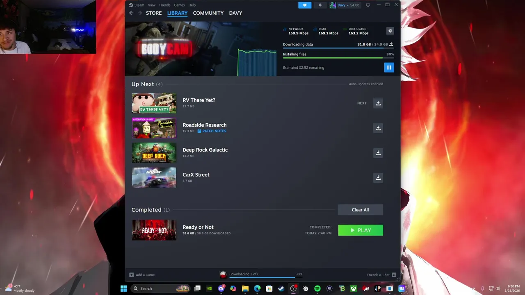Click 'Auto-updates enabled' text
The width and height of the screenshot is (525, 295).
(x=366, y=84)
